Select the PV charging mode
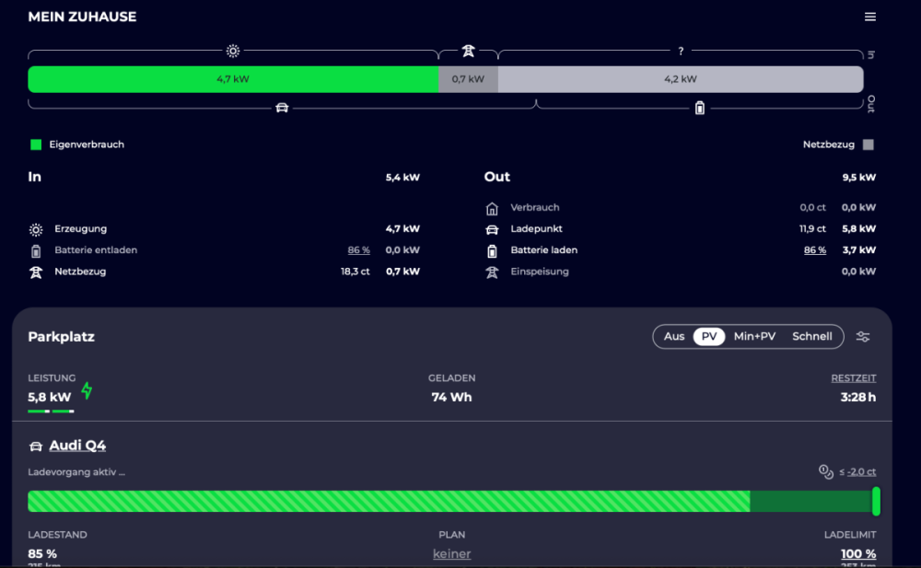This screenshot has height=568, width=921. point(709,337)
